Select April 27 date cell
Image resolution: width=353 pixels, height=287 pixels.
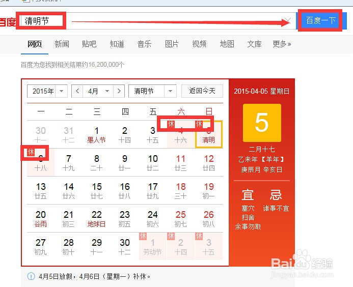coord(41,246)
